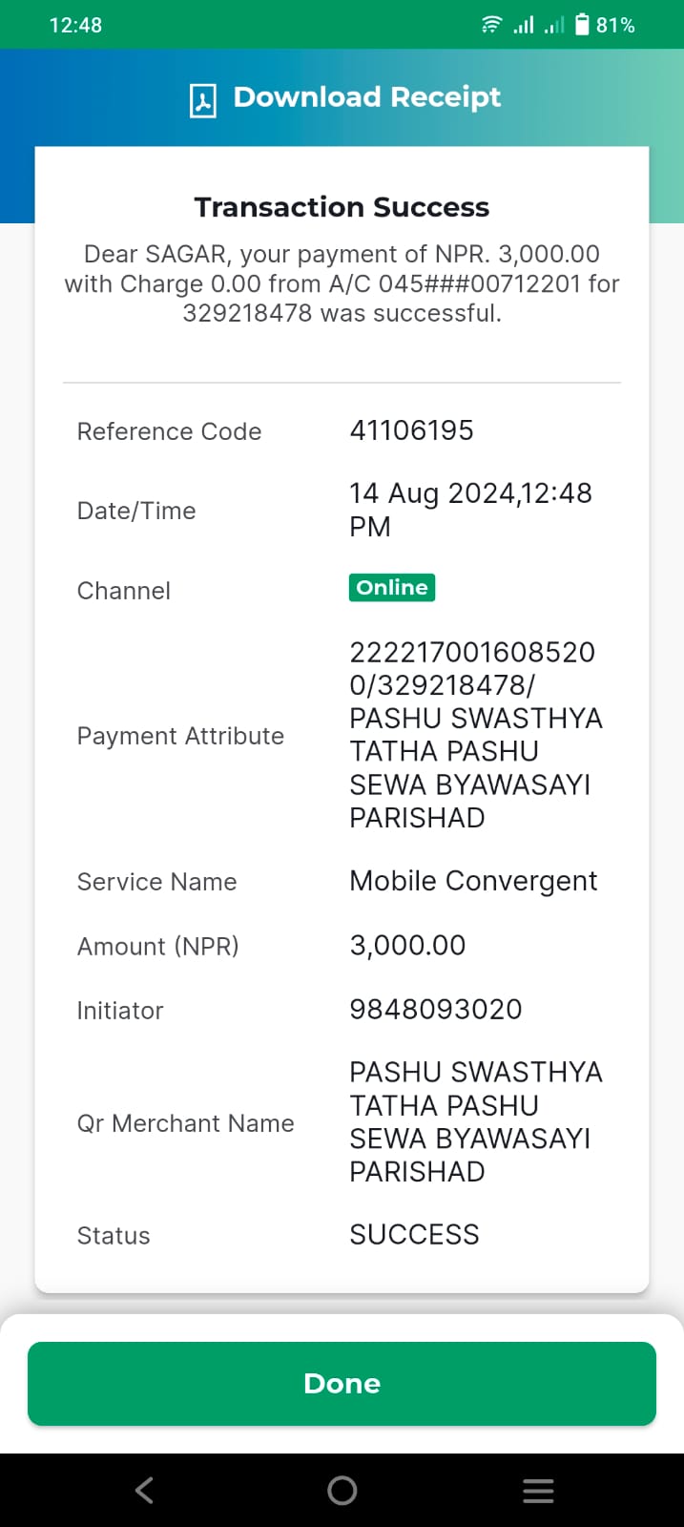Select the reference code 41106195

(x=411, y=430)
